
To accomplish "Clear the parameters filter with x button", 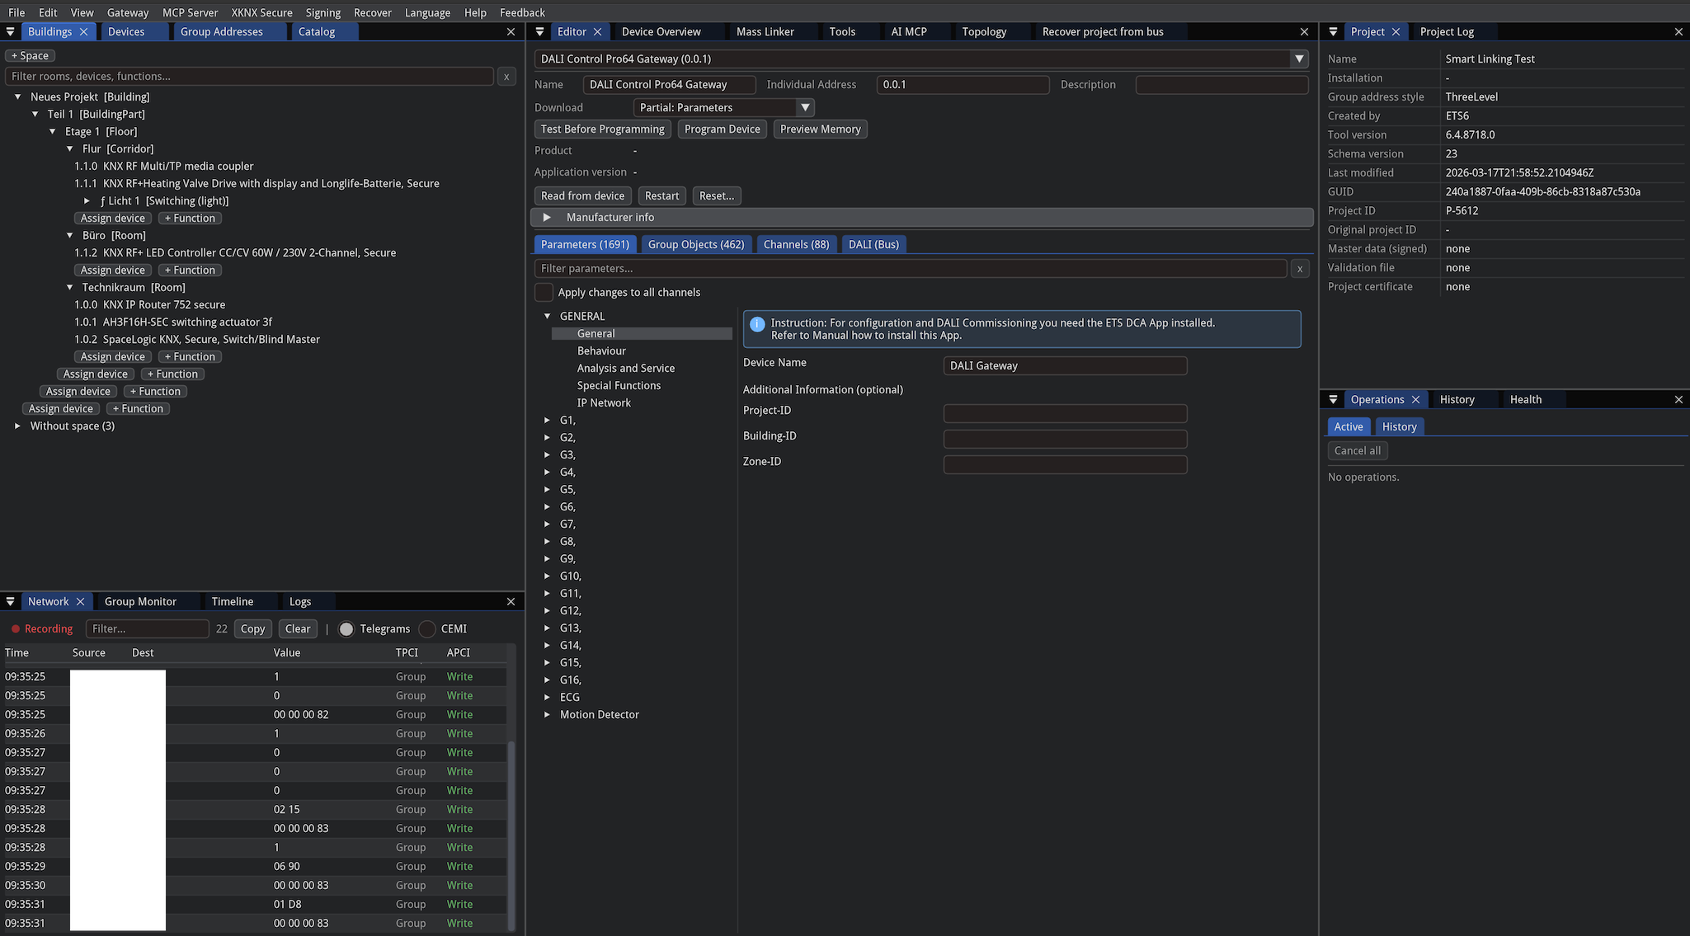I will tap(1300, 268).
